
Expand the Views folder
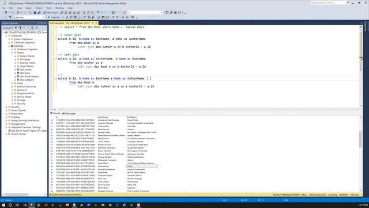tap(12, 83)
